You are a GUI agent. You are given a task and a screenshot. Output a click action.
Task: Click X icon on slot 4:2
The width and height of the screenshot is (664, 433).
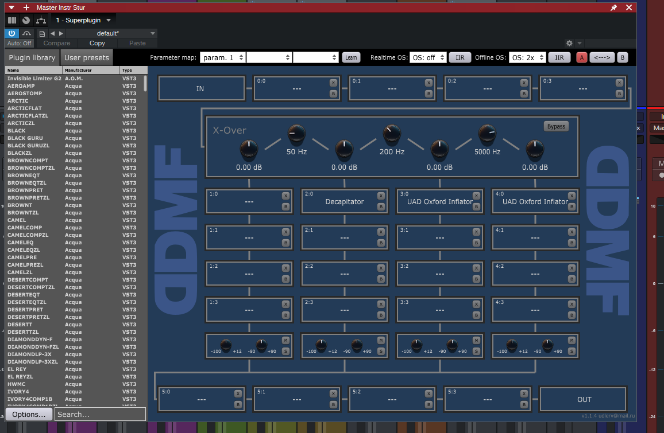572,268
